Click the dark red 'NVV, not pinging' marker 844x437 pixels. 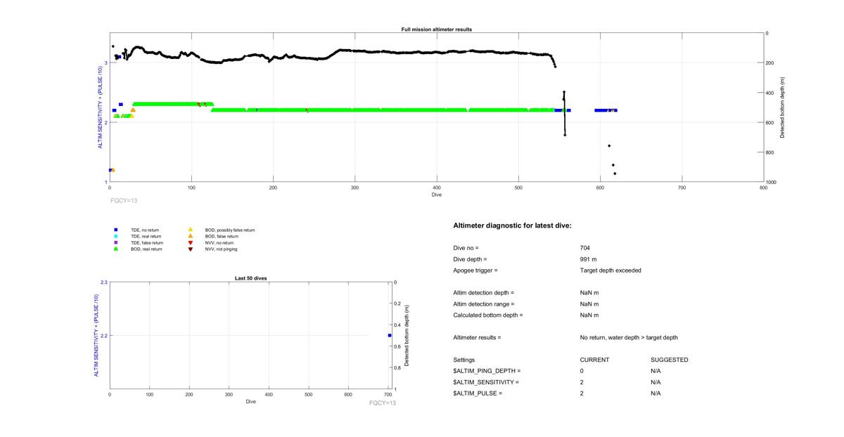[190, 249]
